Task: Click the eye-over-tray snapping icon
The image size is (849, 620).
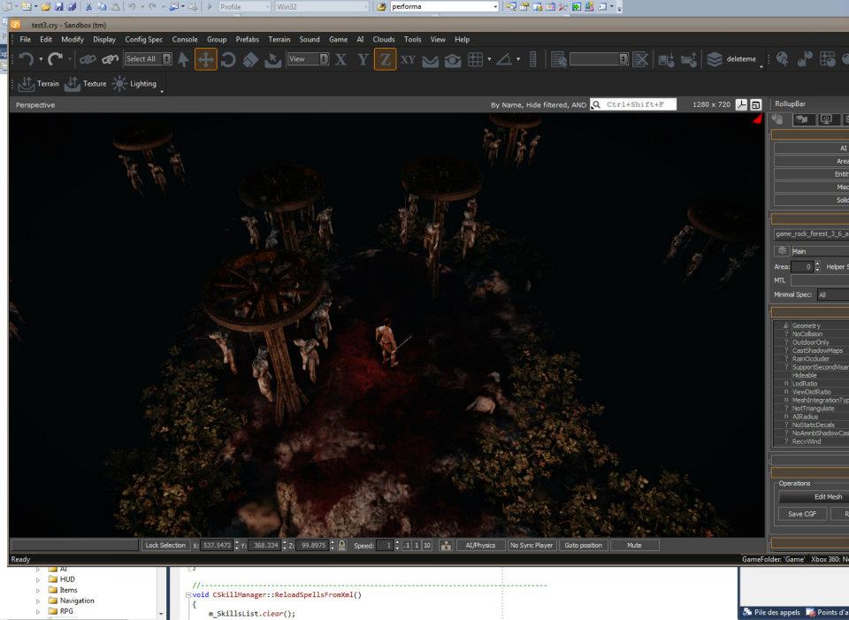Action: 453,60
